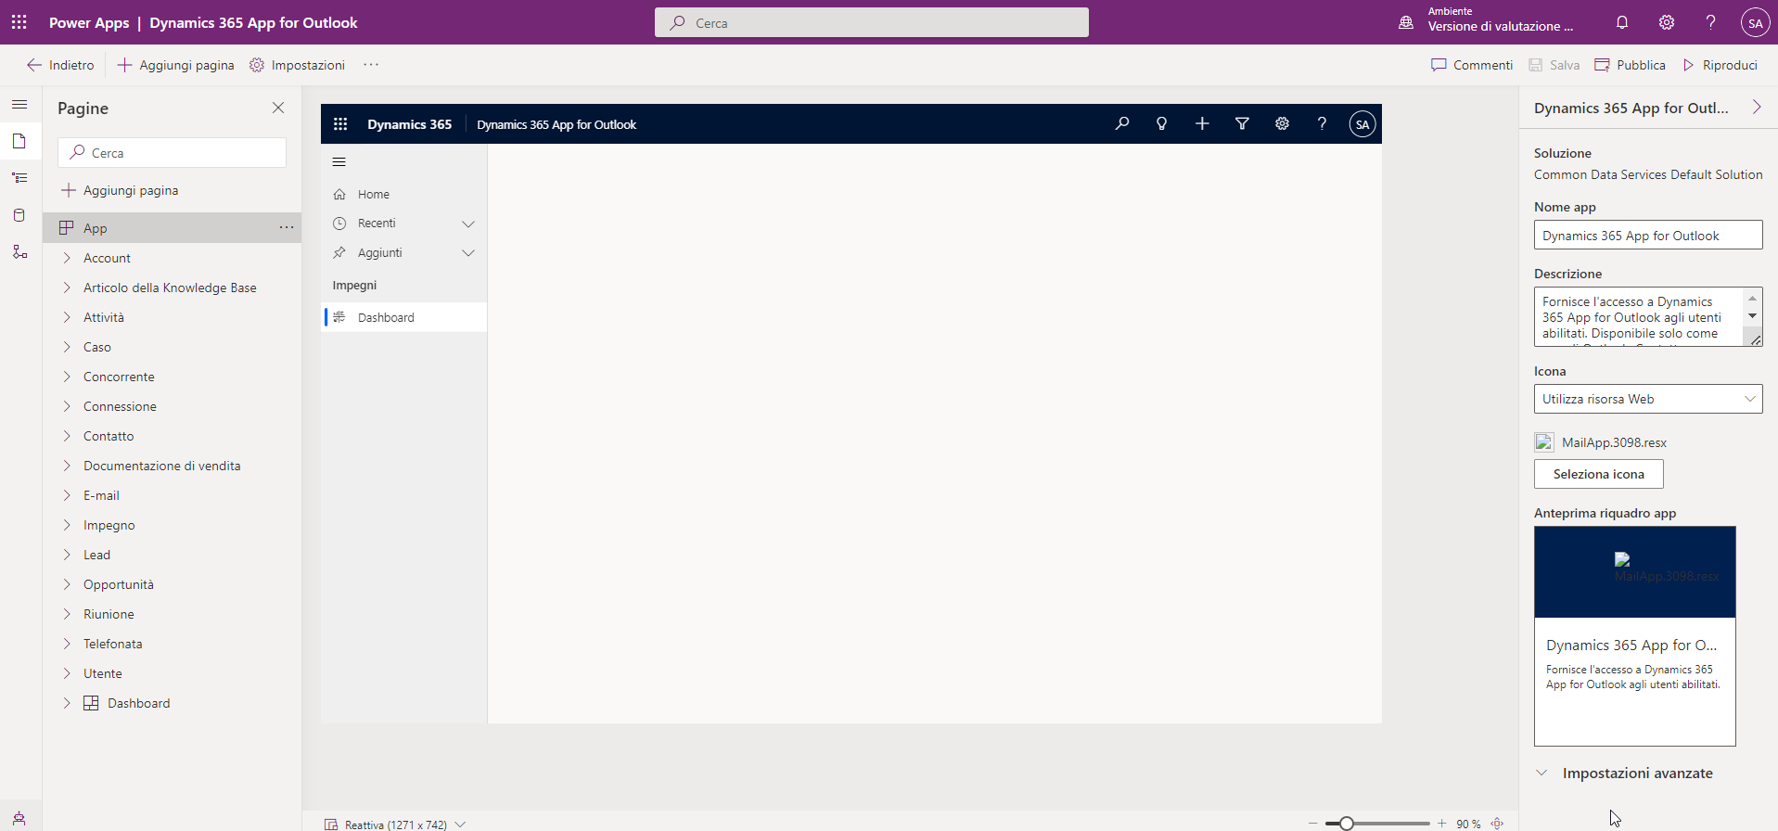Click the environment picker icon

[x=1406, y=22]
